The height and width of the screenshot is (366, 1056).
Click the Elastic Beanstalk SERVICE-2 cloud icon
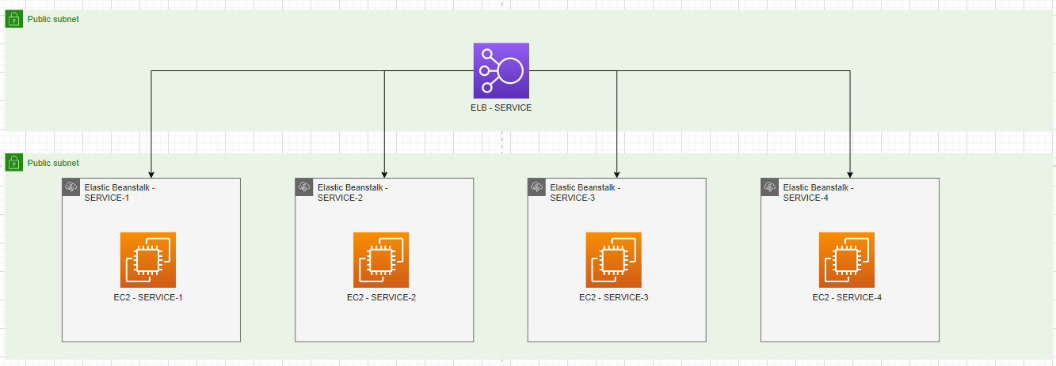coord(303,187)
